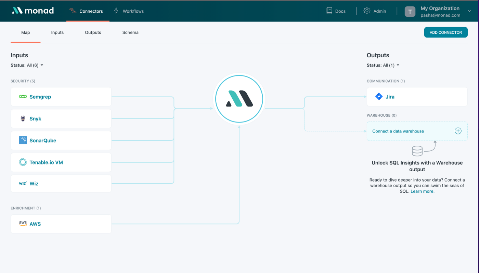Go to the Monad home logo
479x273 pixels.
pos(33,11)
